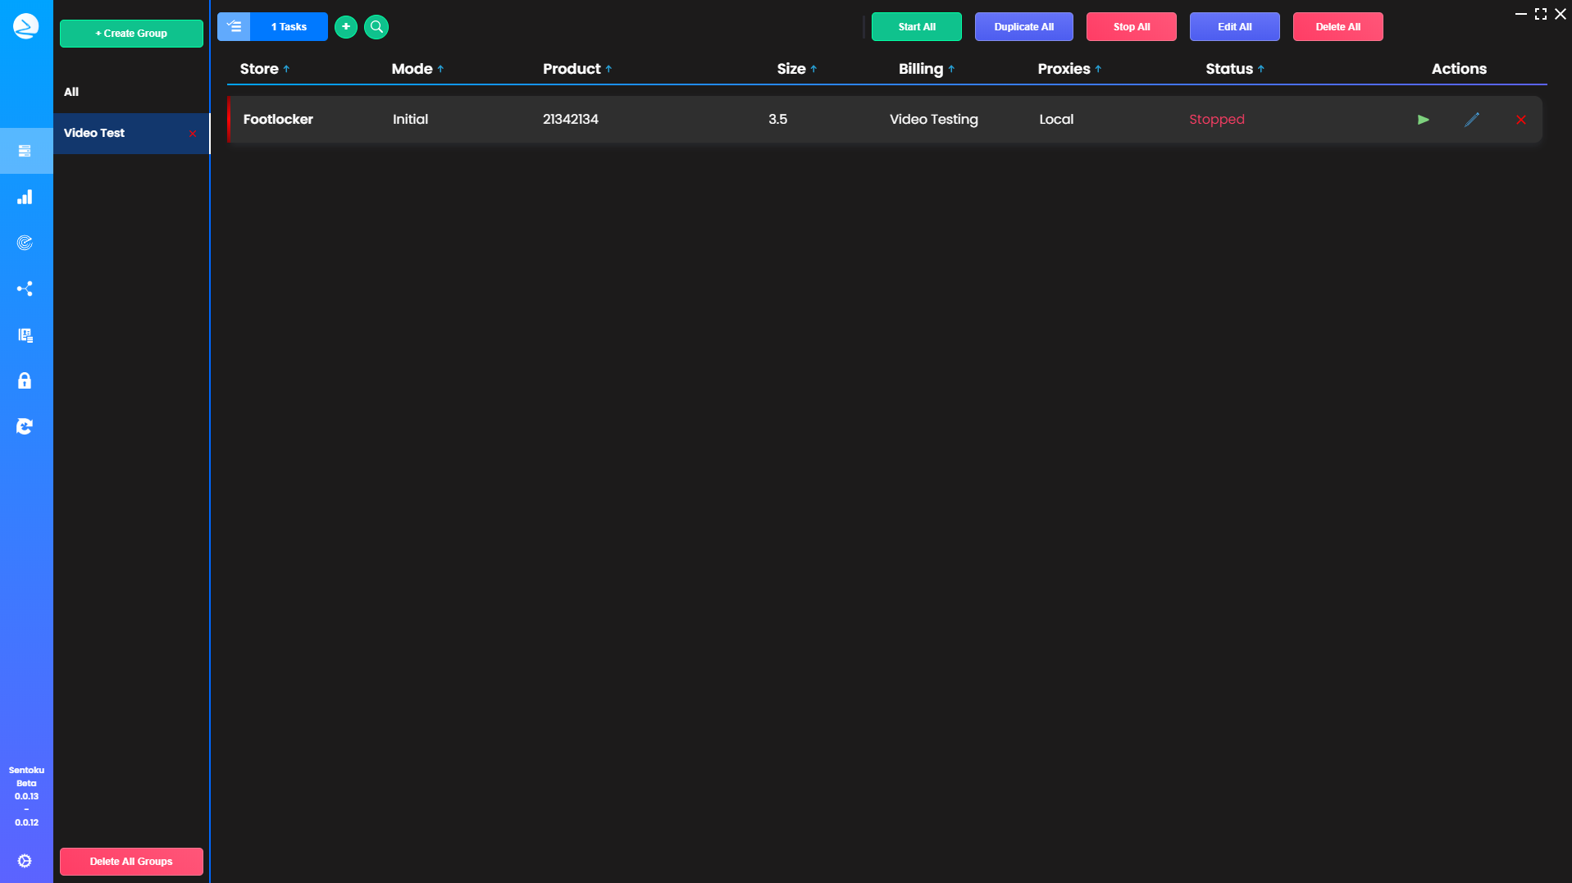Screen dimensions: 1572x883
Task: Click the Create Group button
Action: 131,34
